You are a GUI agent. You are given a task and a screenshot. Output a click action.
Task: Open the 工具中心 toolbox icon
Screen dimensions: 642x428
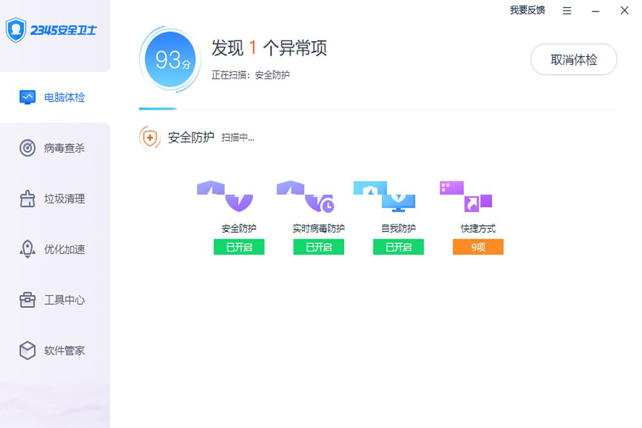coord(27,300)
